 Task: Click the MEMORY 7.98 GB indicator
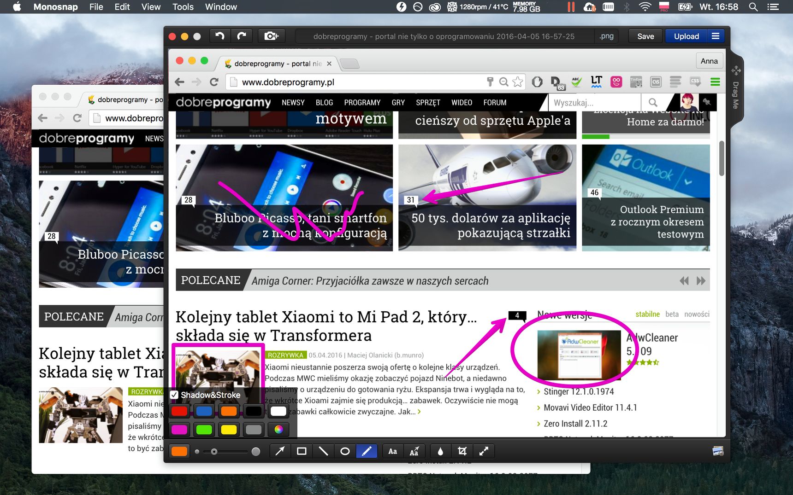[526, 7]
